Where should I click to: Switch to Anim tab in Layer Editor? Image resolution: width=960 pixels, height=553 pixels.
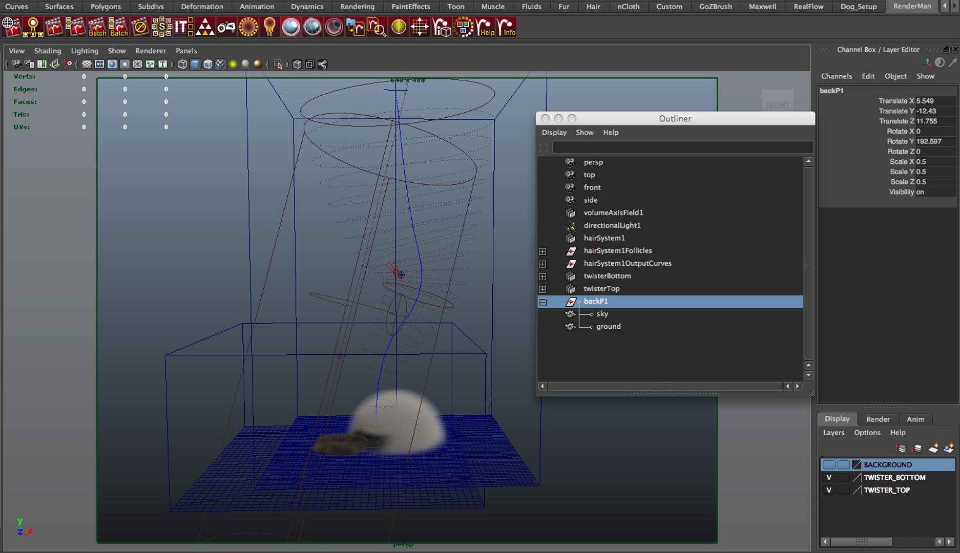coord(915,419)
